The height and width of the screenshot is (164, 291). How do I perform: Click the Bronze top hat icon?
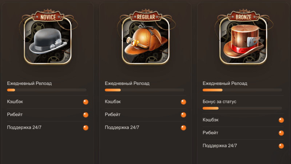(x=243, y=41)
